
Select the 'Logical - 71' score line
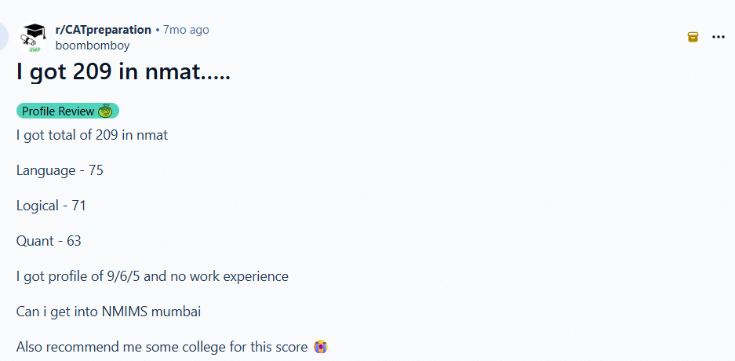point(51,206)
